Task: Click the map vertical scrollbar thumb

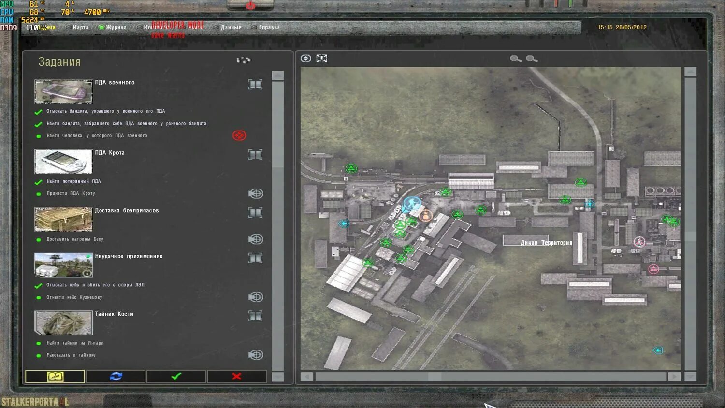Action: coord(691,236)
